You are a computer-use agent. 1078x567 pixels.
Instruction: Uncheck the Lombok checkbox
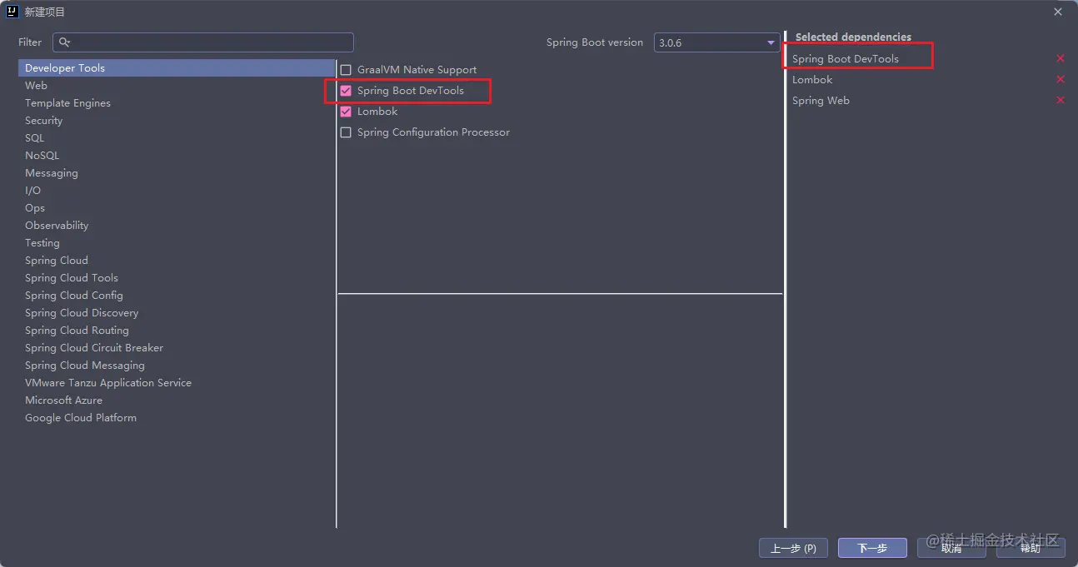(346, 112)
